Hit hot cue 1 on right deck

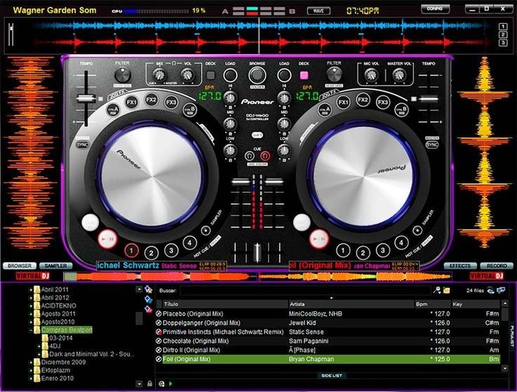pyautogui.click(x=343, y=250)
